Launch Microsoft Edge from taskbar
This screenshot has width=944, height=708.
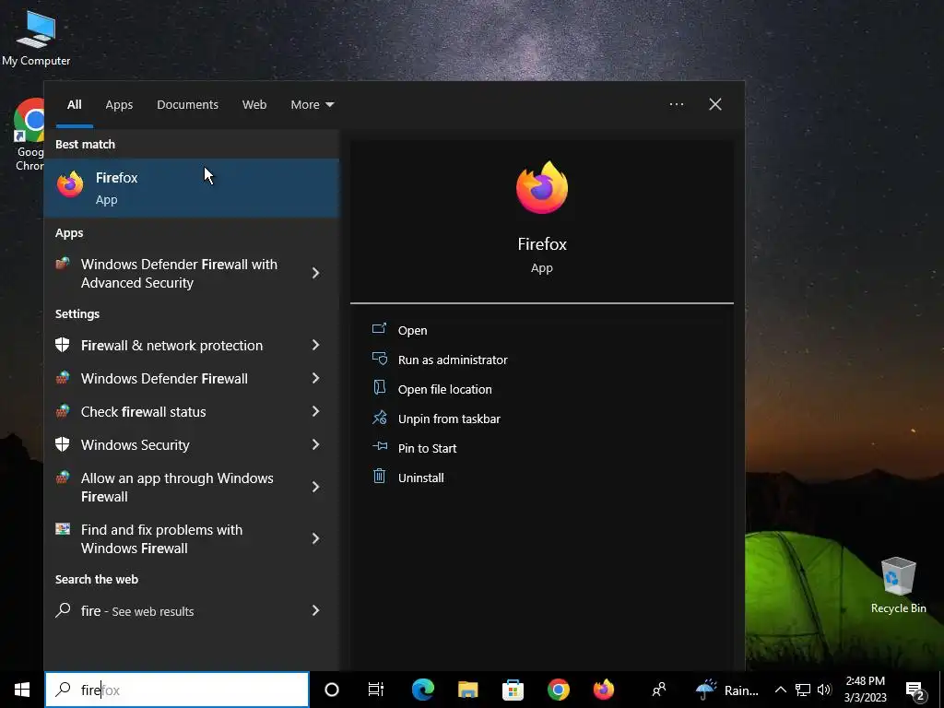[422, 690]
